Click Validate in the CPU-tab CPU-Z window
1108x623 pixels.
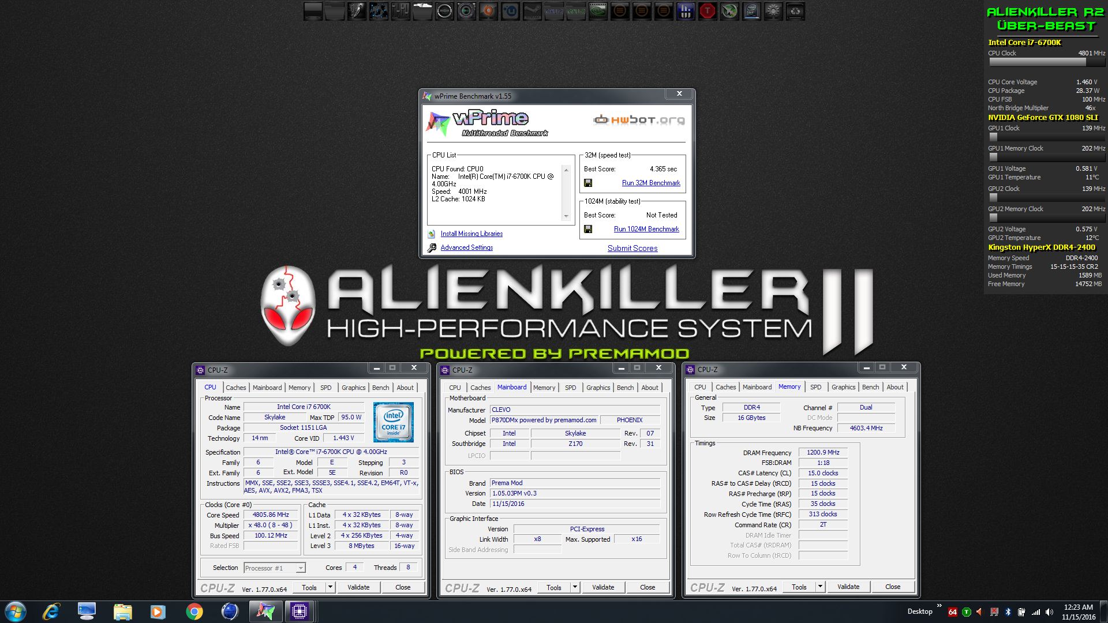[358, 587]
